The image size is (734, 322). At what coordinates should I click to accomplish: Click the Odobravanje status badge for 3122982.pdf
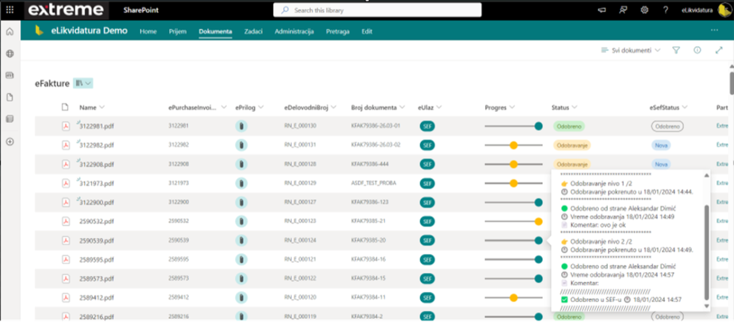tap(571, 145)
